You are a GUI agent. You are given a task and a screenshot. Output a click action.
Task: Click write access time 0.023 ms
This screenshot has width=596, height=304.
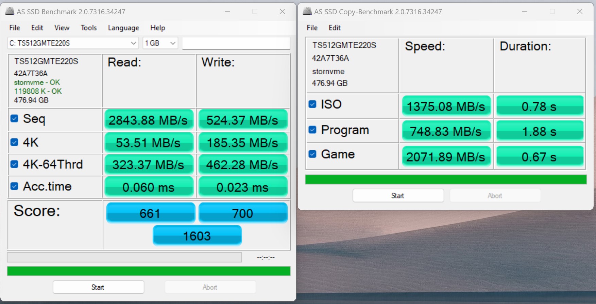(243, 187)
